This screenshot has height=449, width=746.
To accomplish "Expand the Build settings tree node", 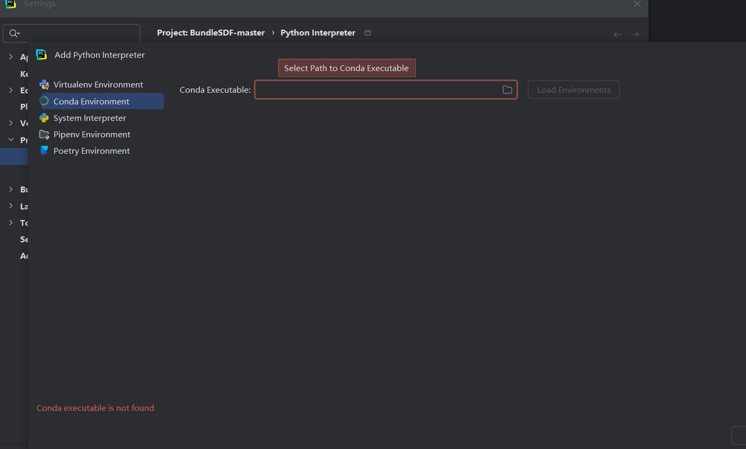I will click(x=11, y=189).
